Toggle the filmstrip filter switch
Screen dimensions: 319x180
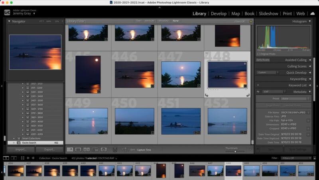[315, 158]
